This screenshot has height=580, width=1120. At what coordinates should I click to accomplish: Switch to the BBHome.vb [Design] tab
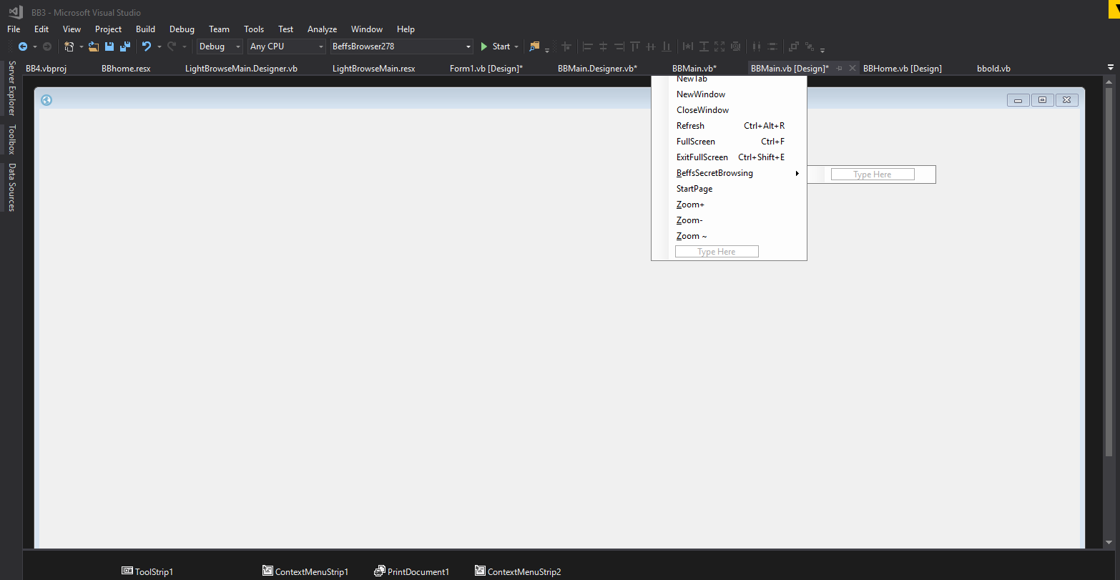point(903,69)
